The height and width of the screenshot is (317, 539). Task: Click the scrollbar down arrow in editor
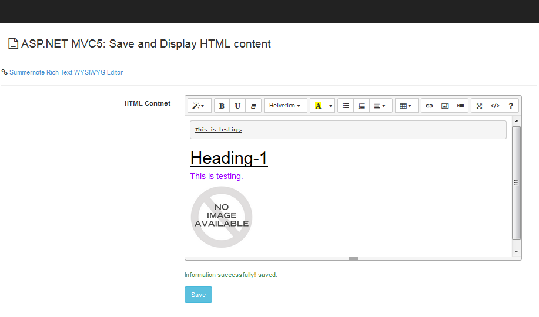(x=516, y=252)
